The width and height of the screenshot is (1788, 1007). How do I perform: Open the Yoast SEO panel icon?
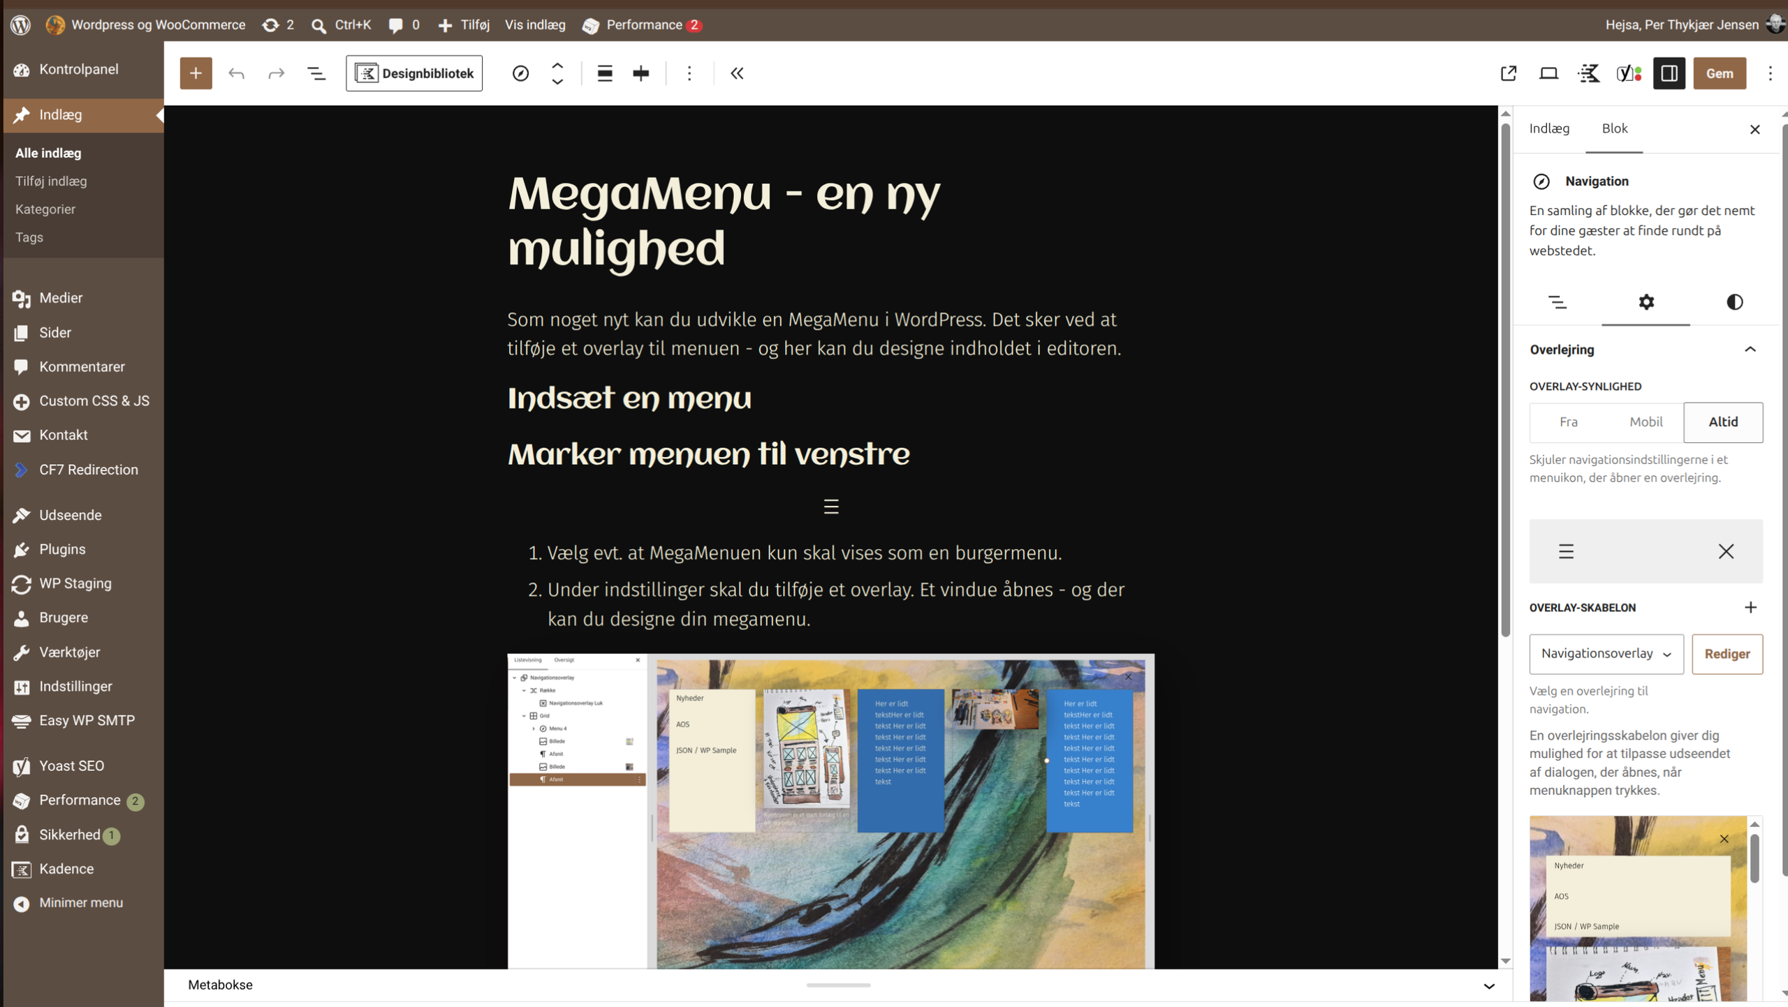1629,73
